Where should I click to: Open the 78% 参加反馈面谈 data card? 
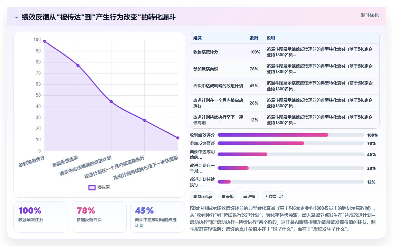pyautogui.click(x=99, y=217)
